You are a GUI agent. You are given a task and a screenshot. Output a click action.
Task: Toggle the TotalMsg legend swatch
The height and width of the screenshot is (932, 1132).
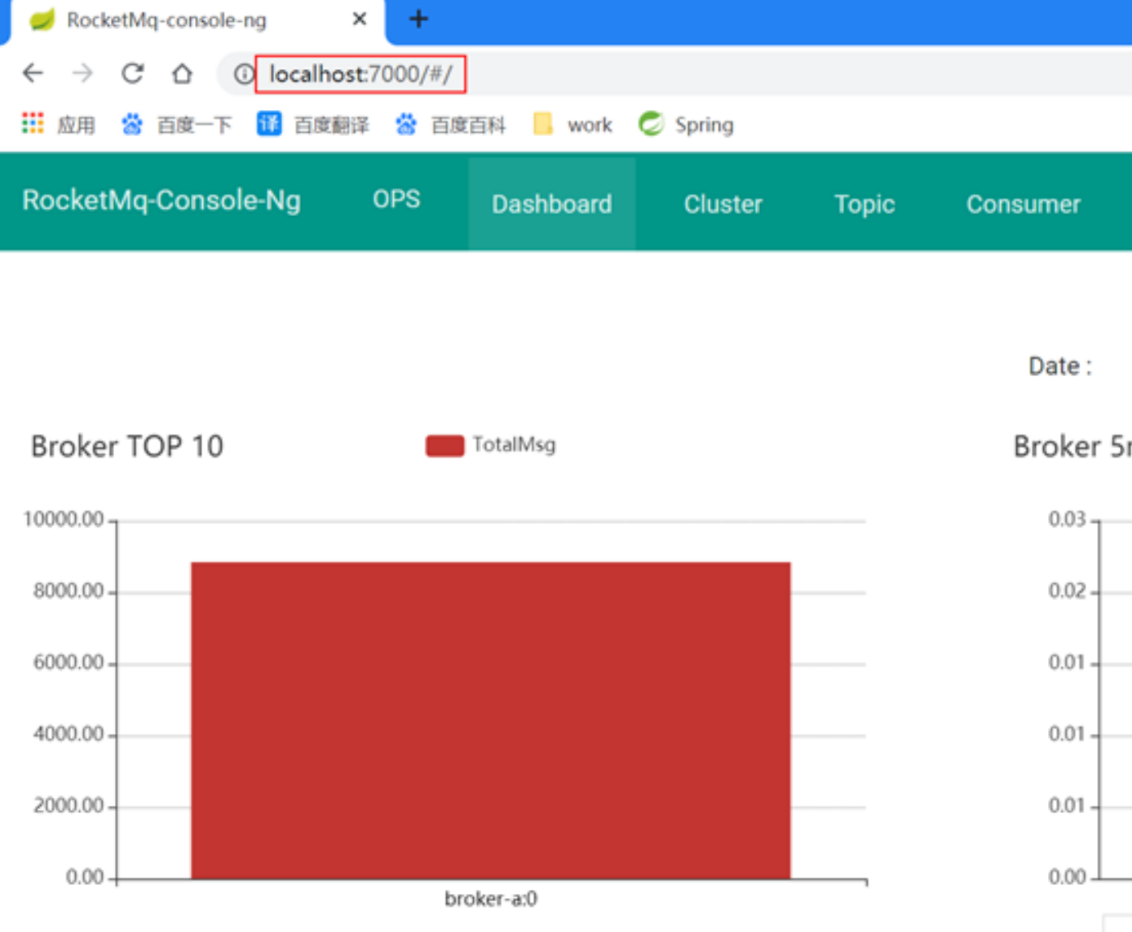point(445,446)
